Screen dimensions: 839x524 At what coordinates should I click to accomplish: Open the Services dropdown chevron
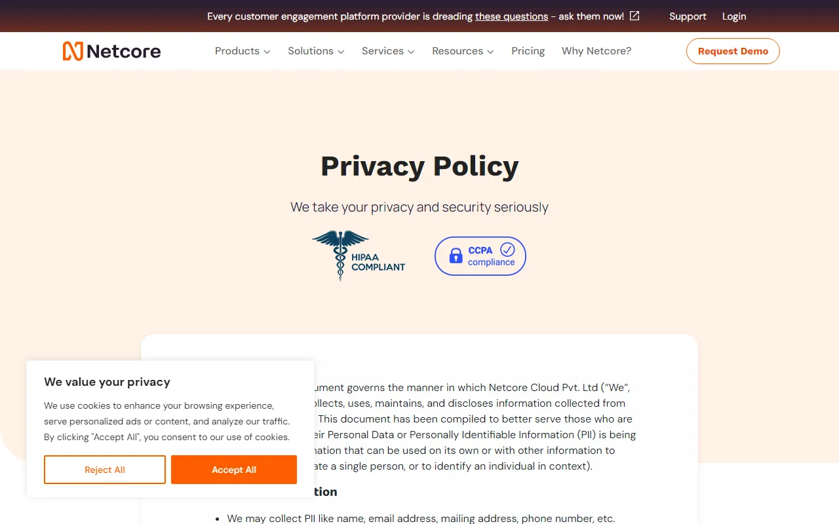[411, 52]
